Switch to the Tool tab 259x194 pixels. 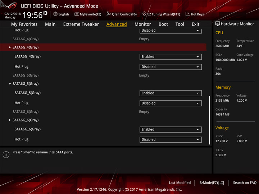point(180,24)
